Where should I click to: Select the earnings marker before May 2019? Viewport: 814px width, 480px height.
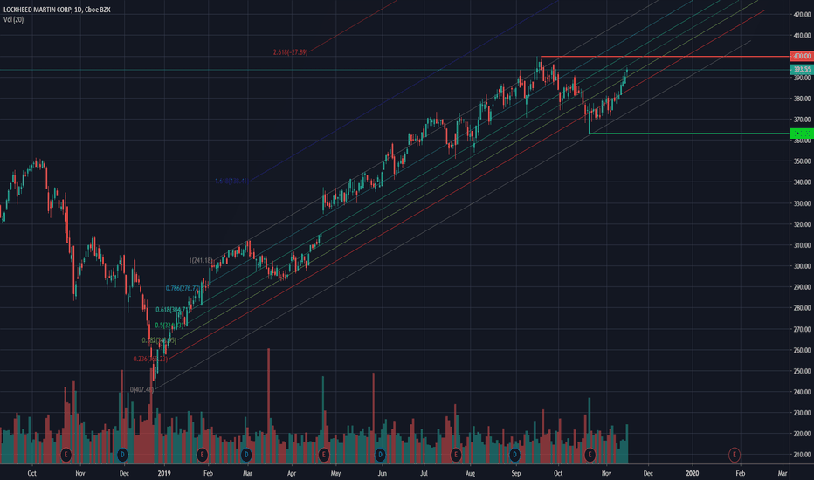(323, 455)
